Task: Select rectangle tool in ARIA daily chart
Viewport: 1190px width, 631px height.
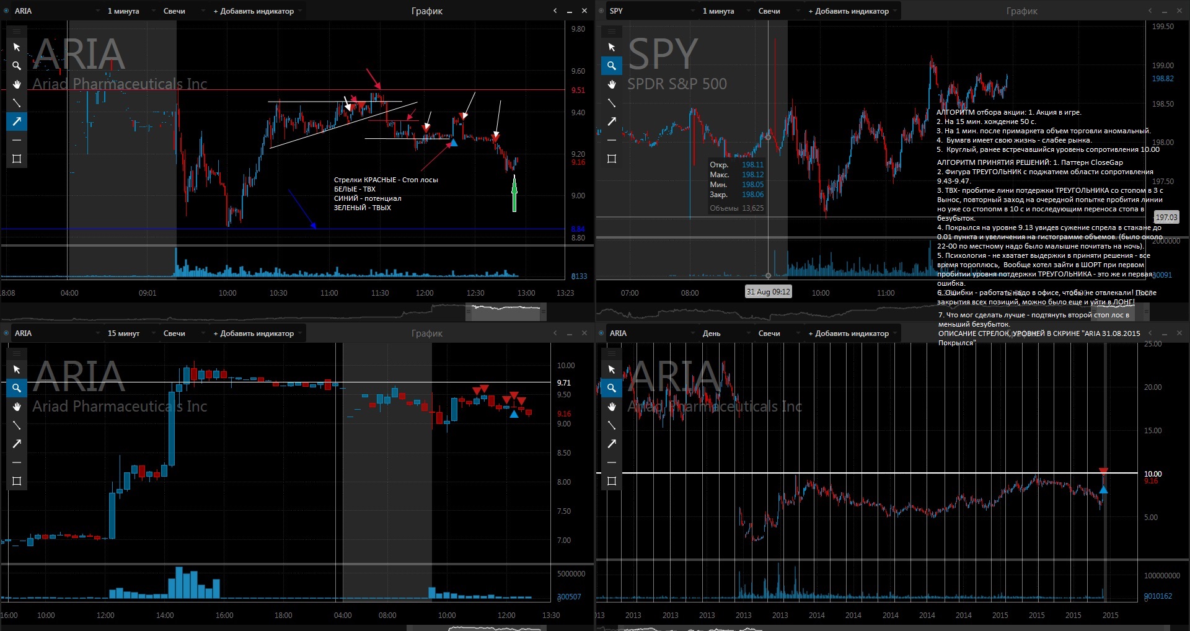Action: click(612, 481)
